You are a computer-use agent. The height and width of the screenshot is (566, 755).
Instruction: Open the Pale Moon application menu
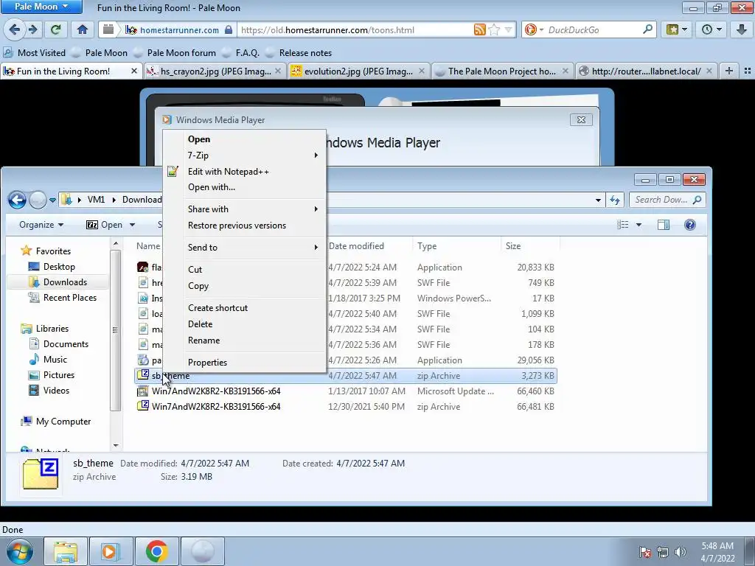click(41, 7)
